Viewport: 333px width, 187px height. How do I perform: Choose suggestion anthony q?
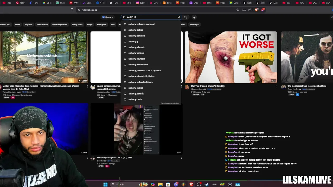click(x=151, y=42)
